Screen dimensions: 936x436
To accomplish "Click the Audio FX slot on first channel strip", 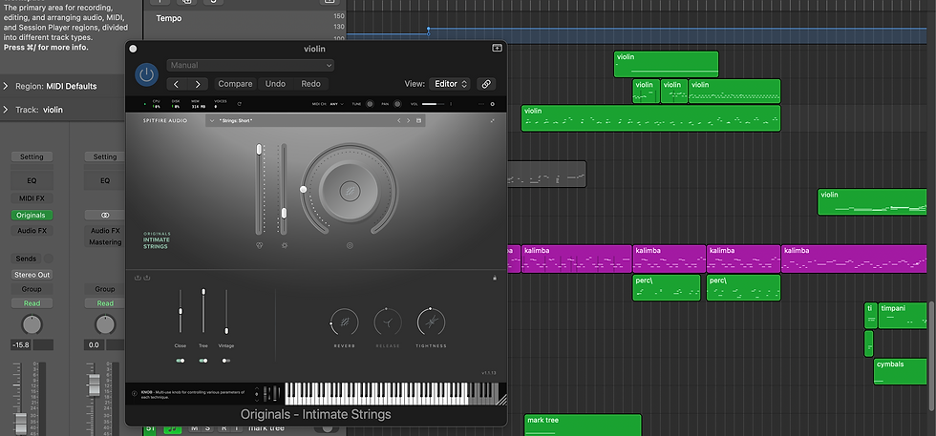I will (32, 231).
